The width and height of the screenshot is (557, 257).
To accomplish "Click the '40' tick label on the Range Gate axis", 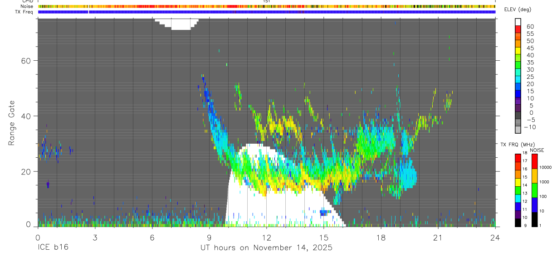I will tap(26, 116).
